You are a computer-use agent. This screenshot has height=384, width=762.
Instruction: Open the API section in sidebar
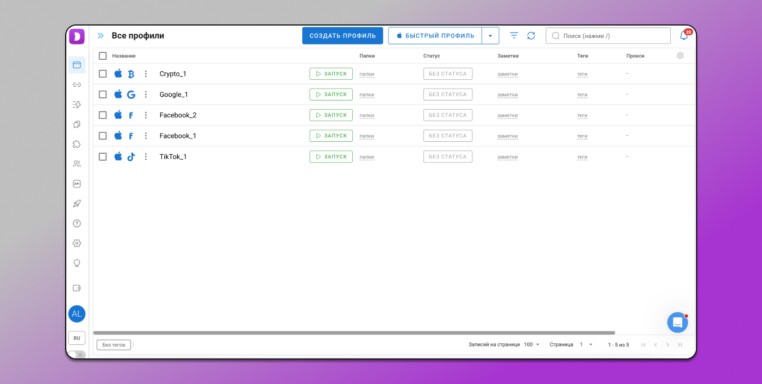[x=77, y=184]
